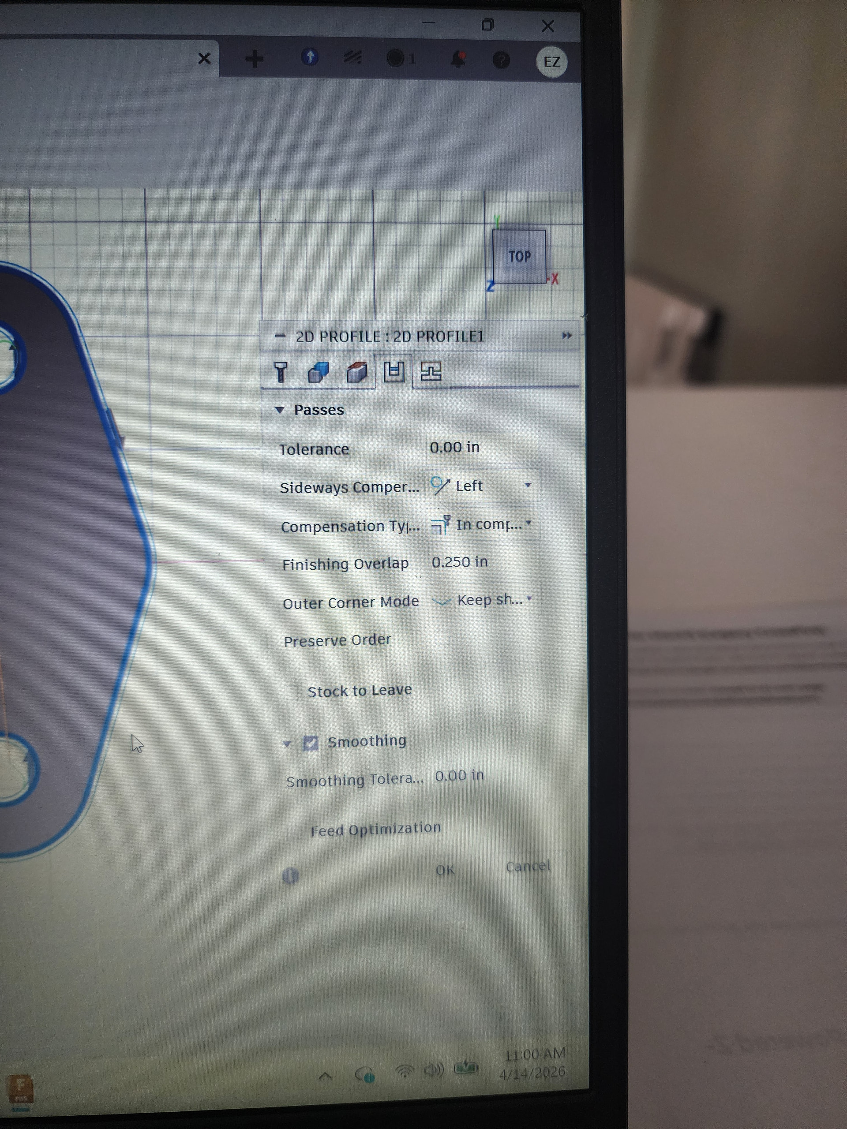
Task: Click the info icon beside OK
Action: coord(291,876)
